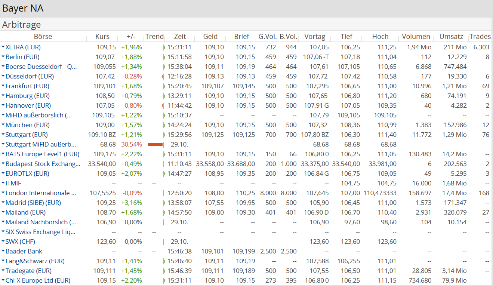Image resolution: width=493 pixels, height=286 pixels.
Task: Click the arrow icon next to ITMIF
Action: pos(3,183)
